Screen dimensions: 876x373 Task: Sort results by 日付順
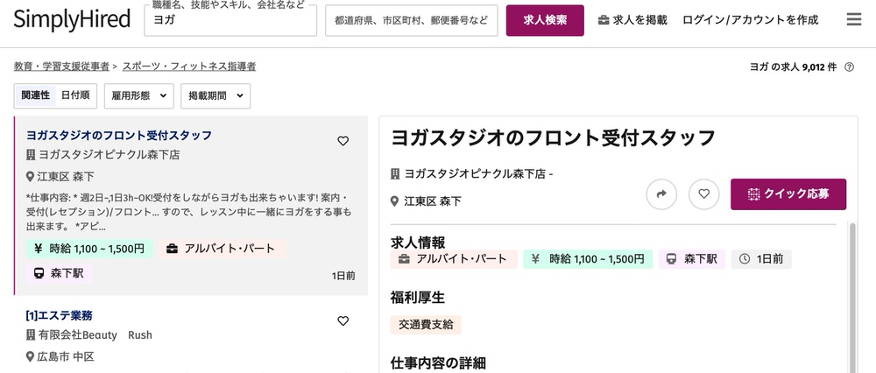(75, 95)
